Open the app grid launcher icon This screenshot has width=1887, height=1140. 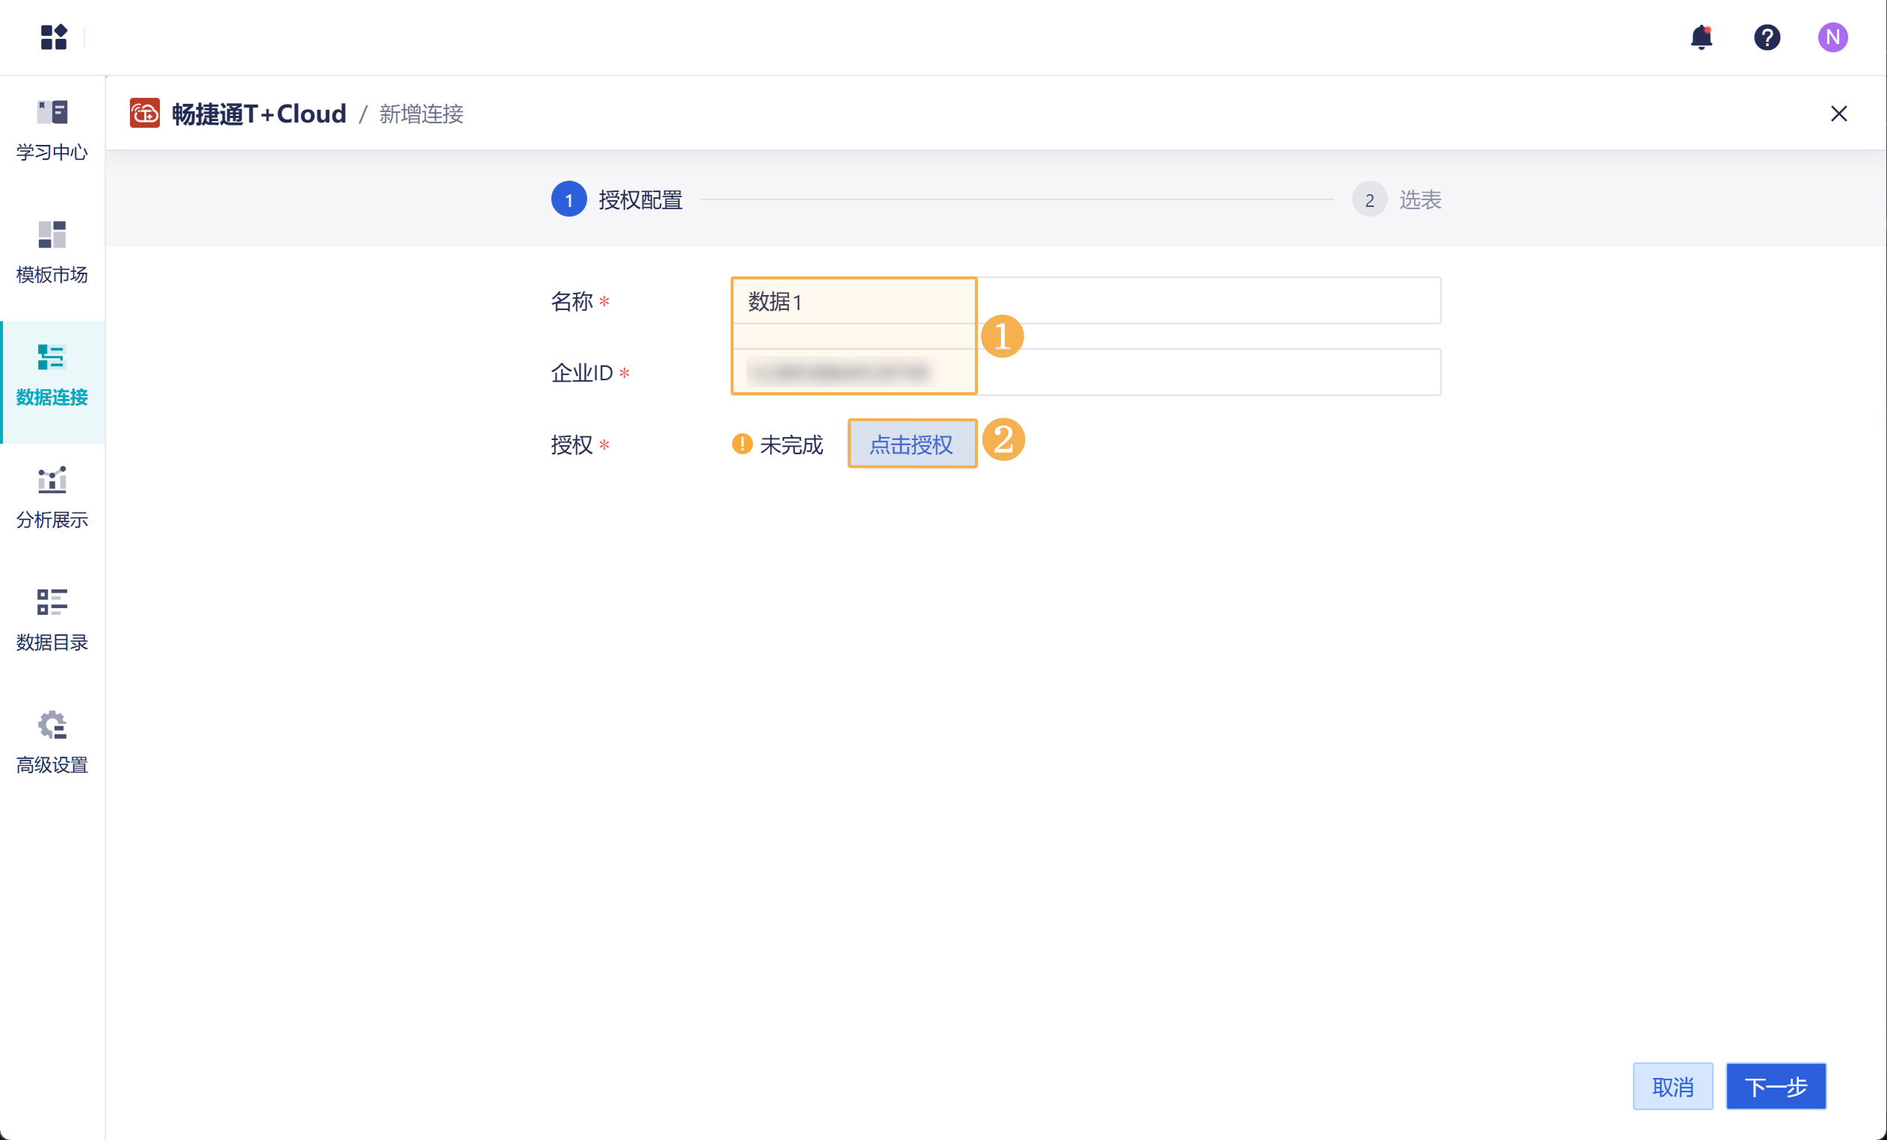(x=54, y=37)
